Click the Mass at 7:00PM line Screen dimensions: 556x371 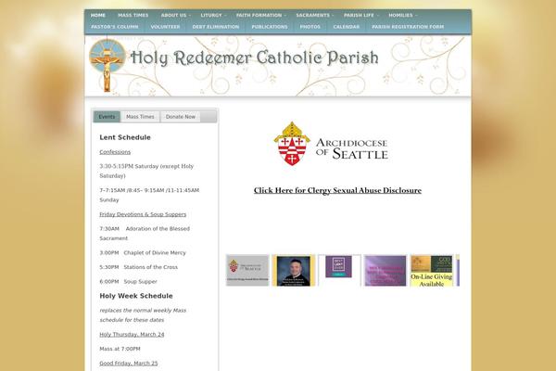(x=120, y=349)
